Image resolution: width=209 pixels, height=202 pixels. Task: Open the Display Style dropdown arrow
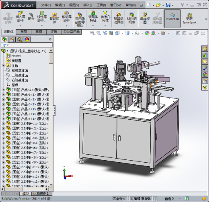[132, 33]
